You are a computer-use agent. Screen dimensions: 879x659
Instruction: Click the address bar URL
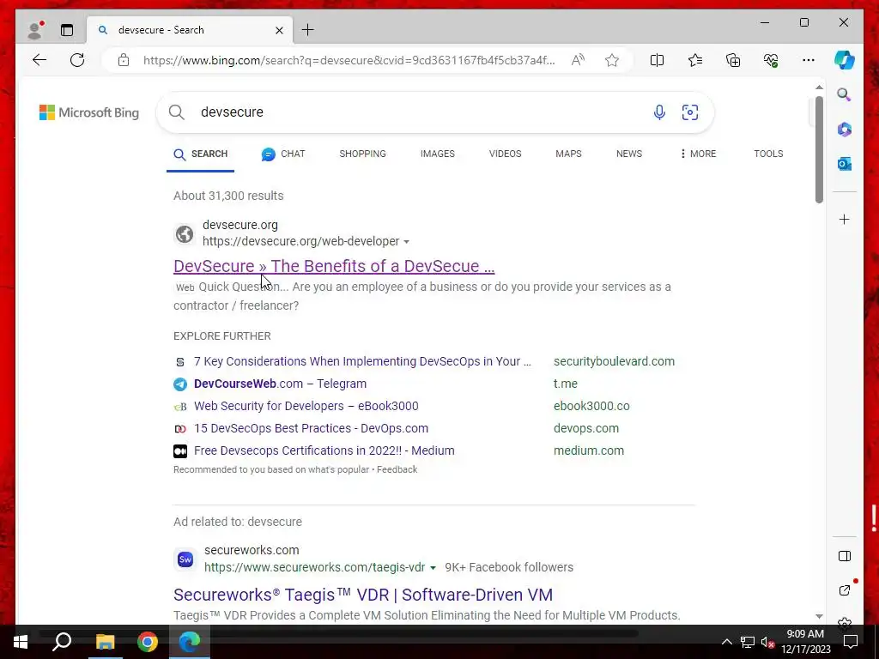pos(349,60)
